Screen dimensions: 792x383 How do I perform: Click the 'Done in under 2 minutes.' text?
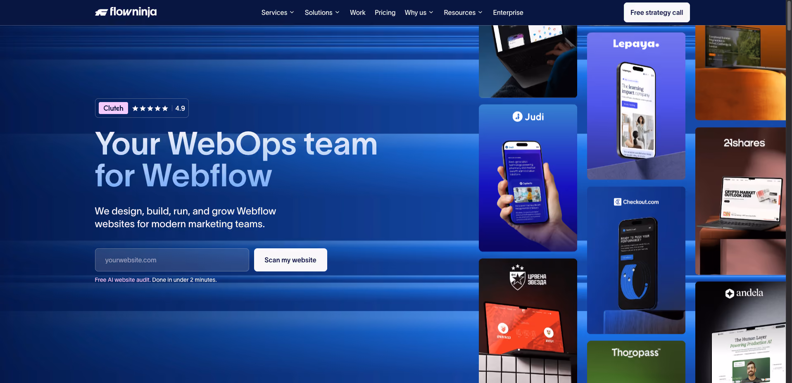tap(184, 280)
